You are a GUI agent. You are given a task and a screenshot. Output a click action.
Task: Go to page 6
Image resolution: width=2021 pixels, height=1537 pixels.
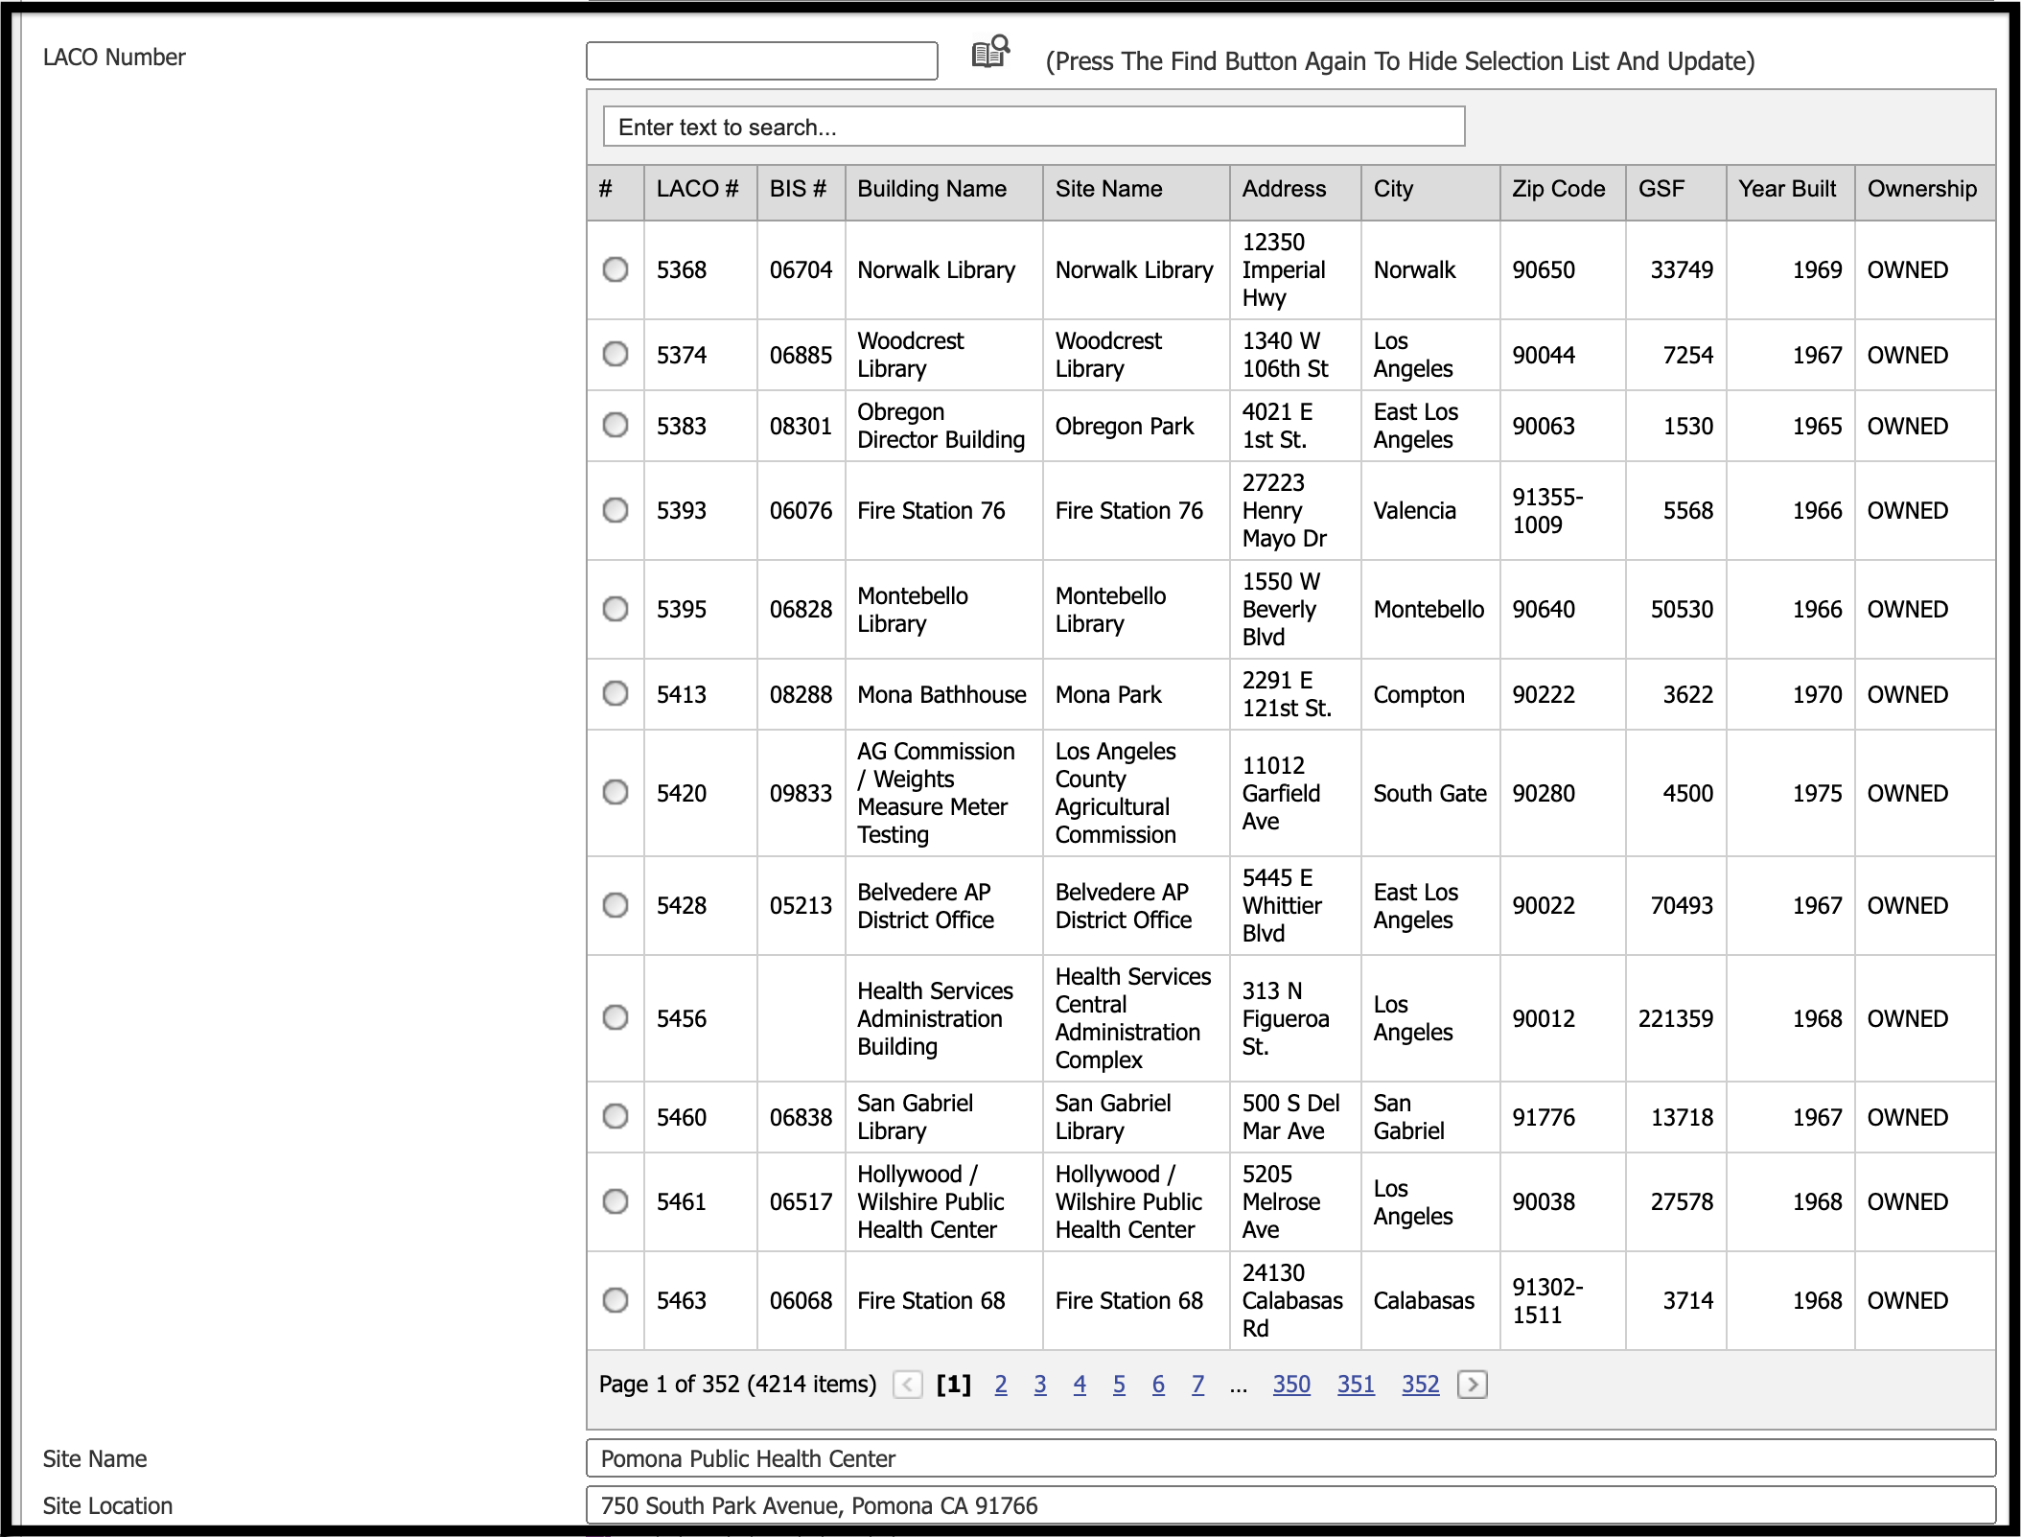point(1158,1385)
